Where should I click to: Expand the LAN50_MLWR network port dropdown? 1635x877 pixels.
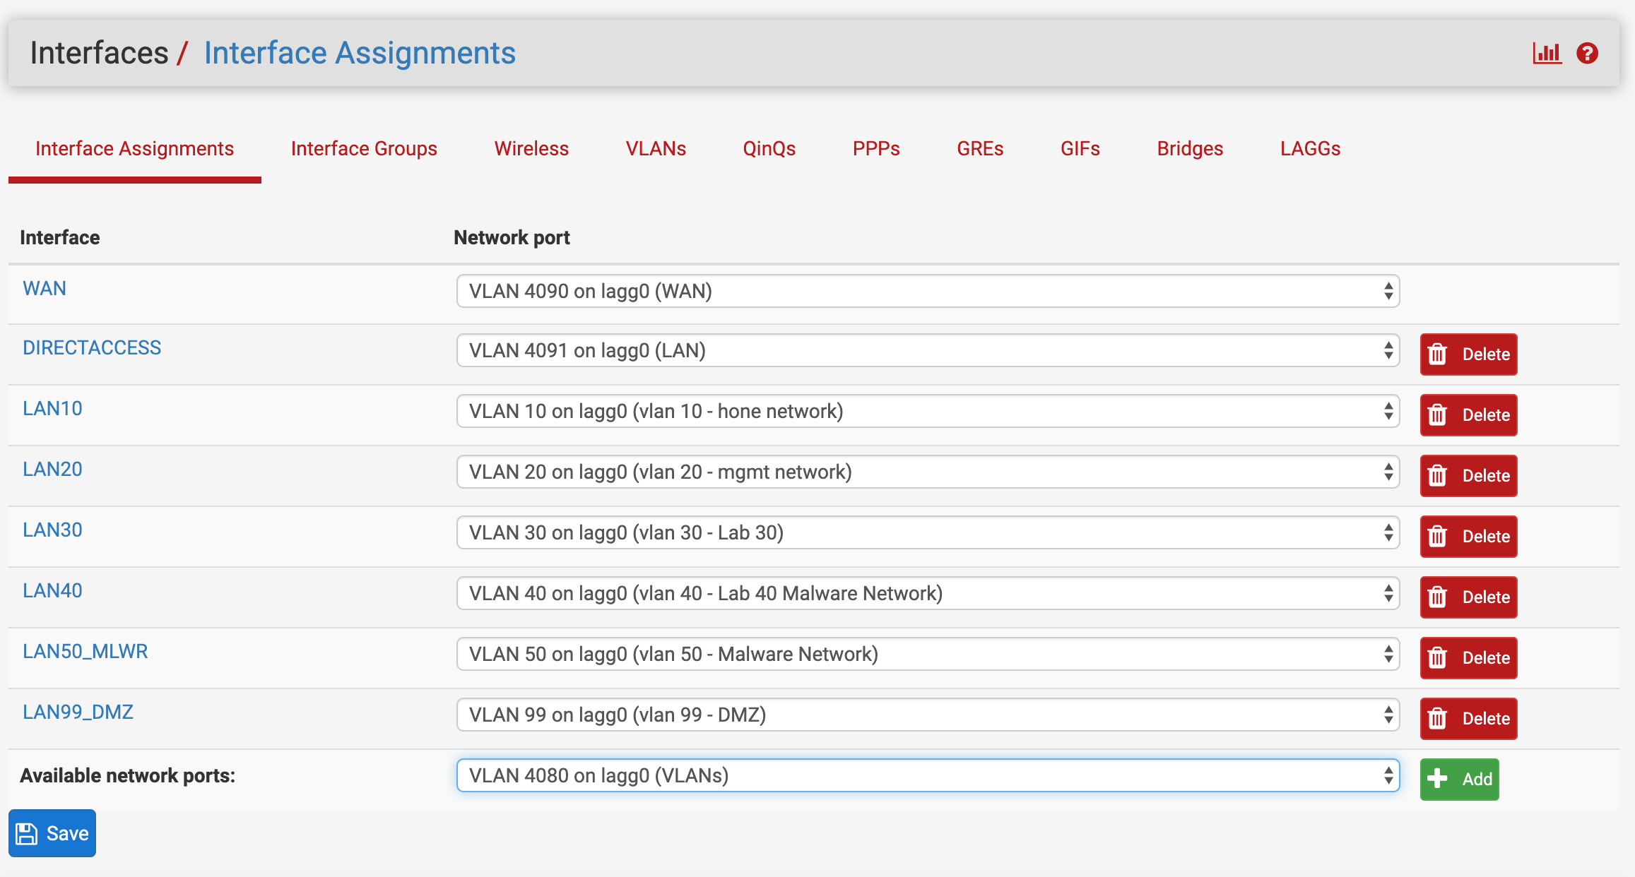927,654
